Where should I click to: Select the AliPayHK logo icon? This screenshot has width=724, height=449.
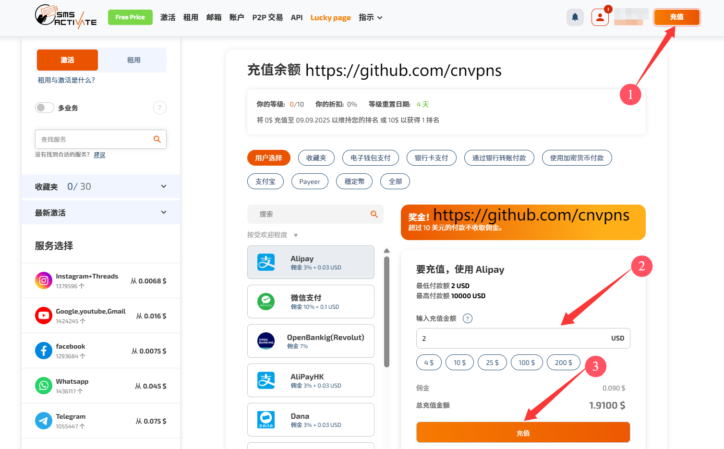click(x=266, y=380)
